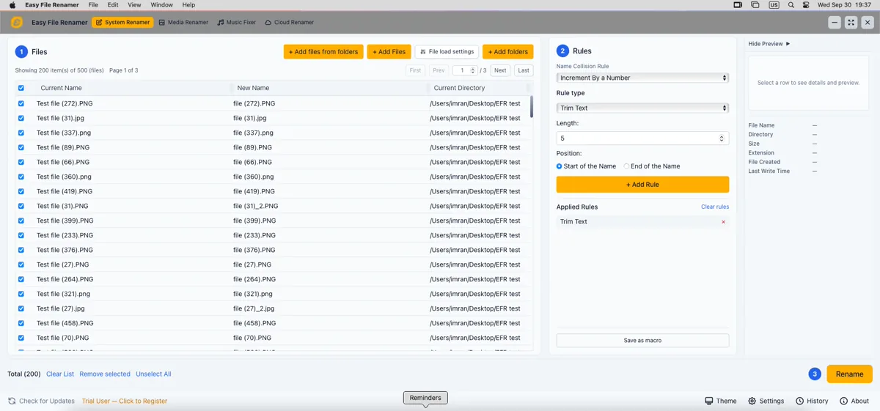This screenshot has height=411, width=880.
Task: Open the About info in the footer
Action: [854, 401]
